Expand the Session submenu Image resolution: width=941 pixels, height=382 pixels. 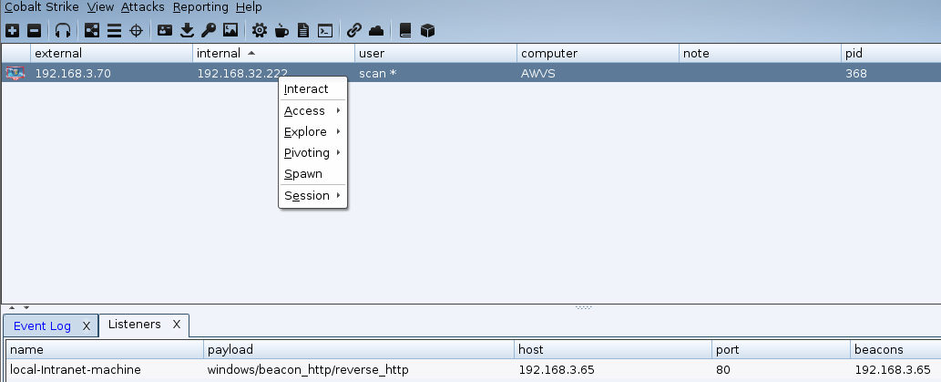pos(312,195)
